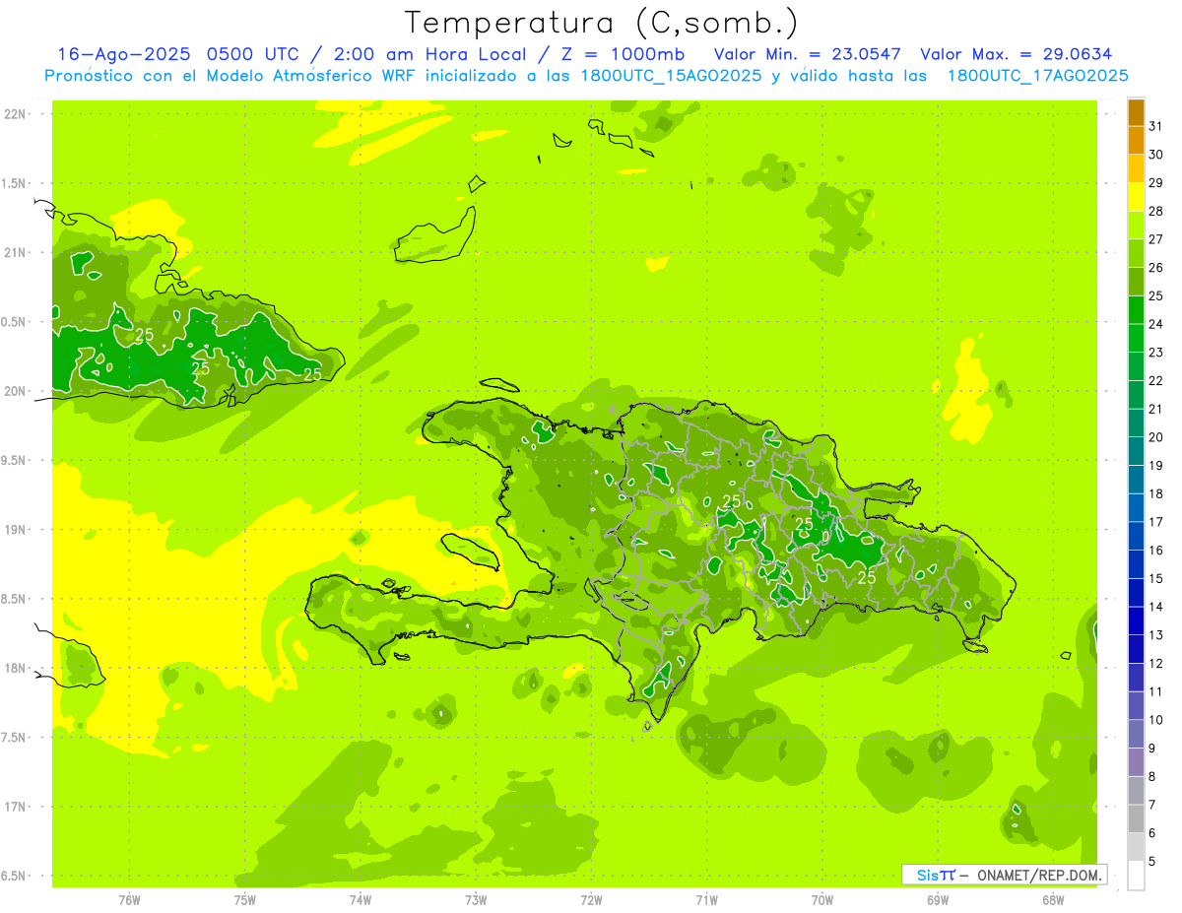This screenshot has height=913, width=1182.
Task: Click the legend value '29'
Action: pos(1155,183)
